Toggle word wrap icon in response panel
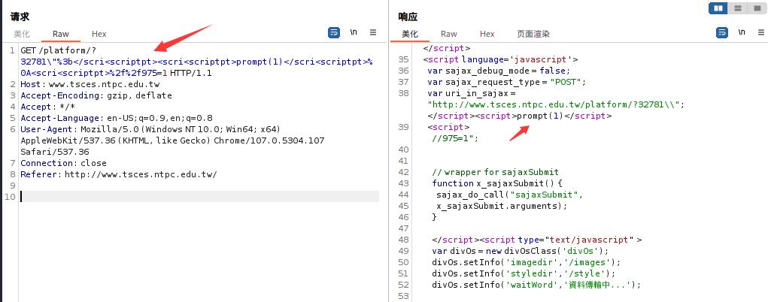The image size is (768, 302). point(722,33)
